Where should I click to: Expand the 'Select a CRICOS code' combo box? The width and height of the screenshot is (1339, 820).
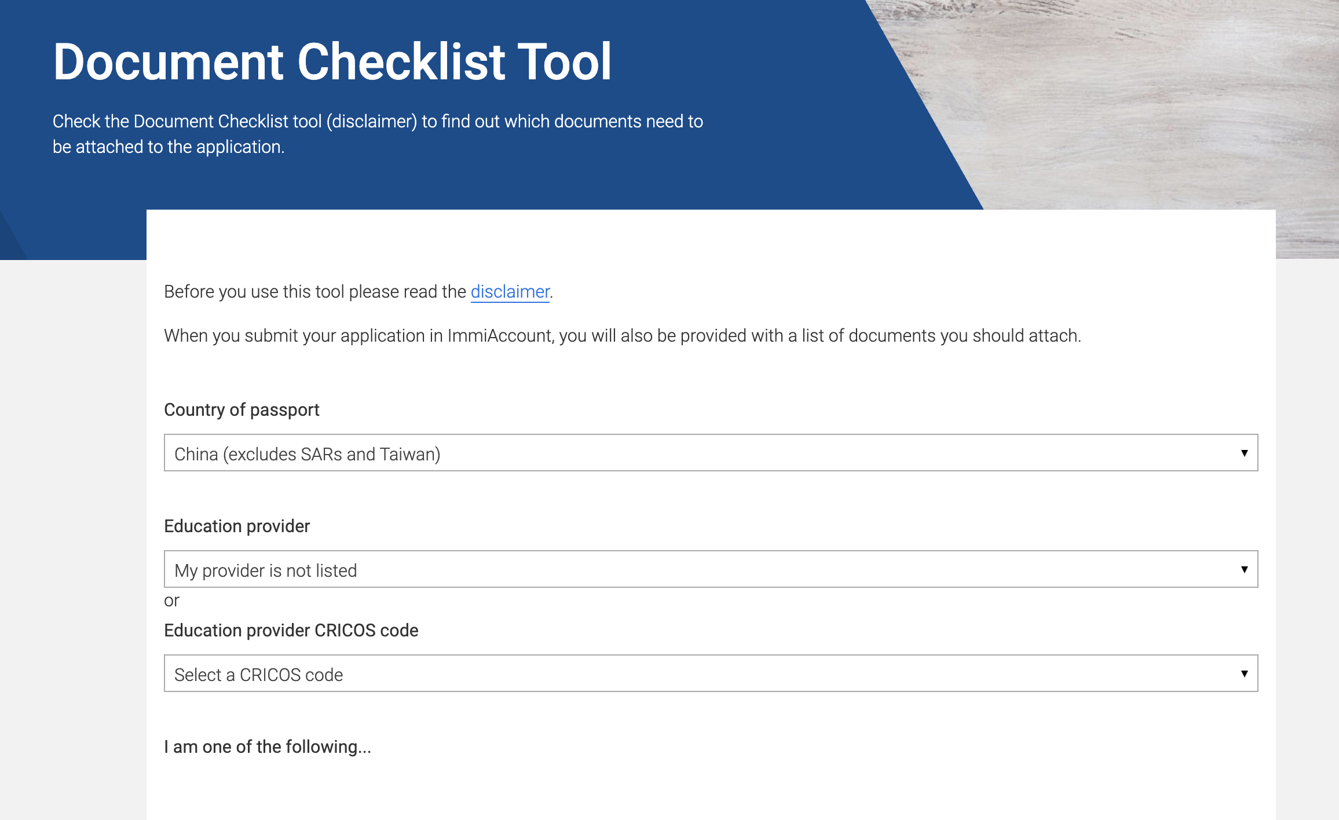(711, 673)
